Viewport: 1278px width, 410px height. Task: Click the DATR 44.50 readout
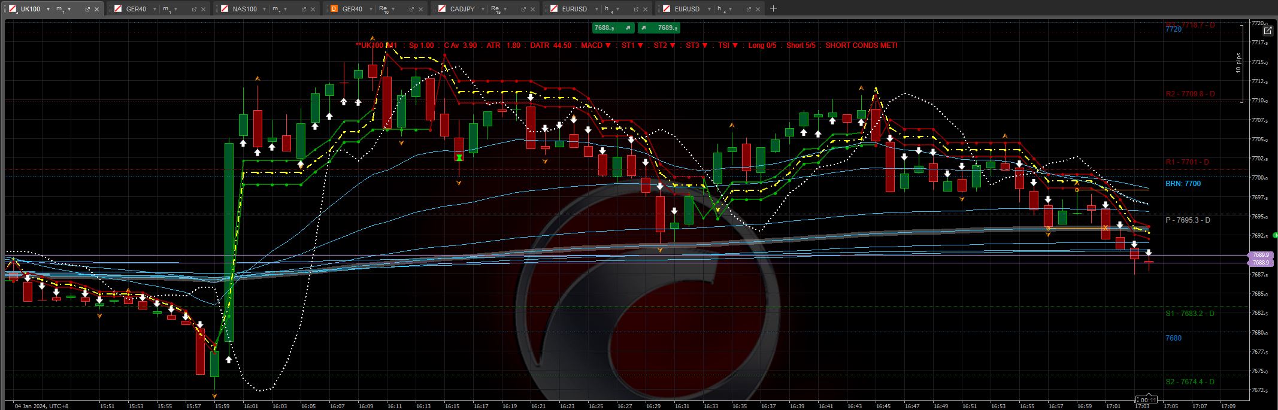coord(551,45)
